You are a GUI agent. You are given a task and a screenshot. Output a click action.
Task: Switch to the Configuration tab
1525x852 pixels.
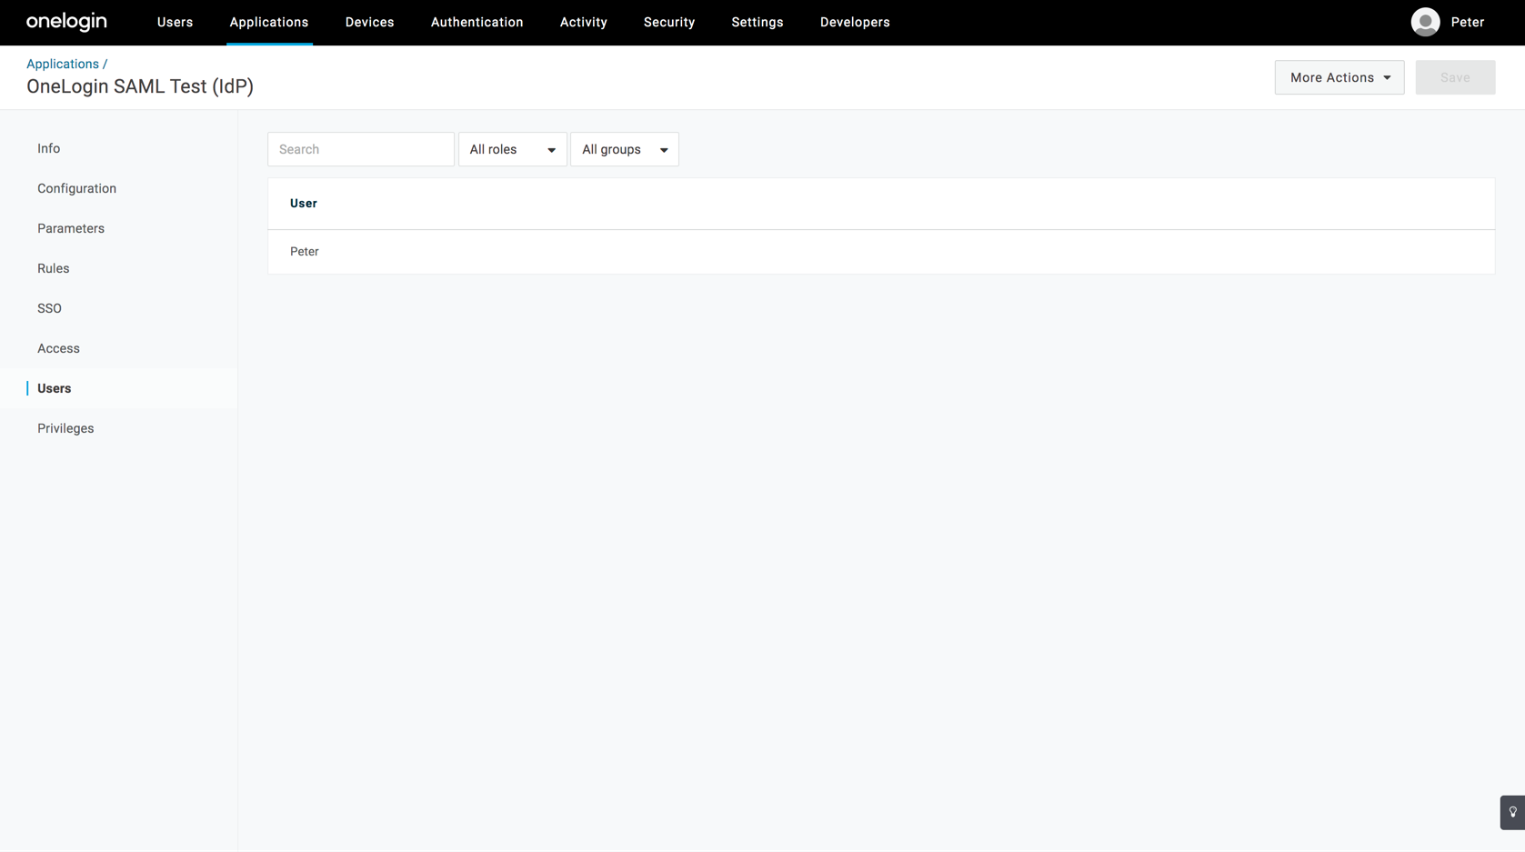(77, 188)
